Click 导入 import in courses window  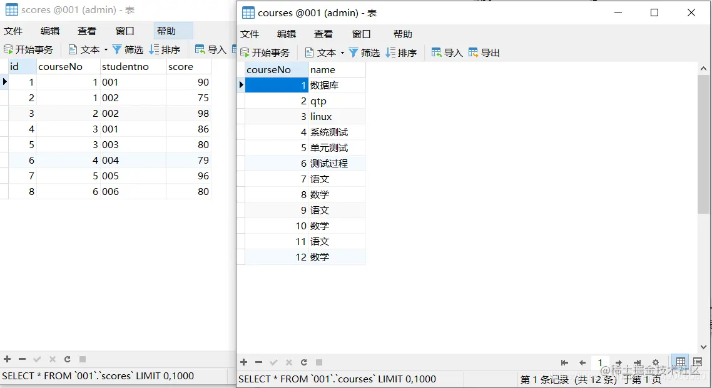[x=447, y=52]
